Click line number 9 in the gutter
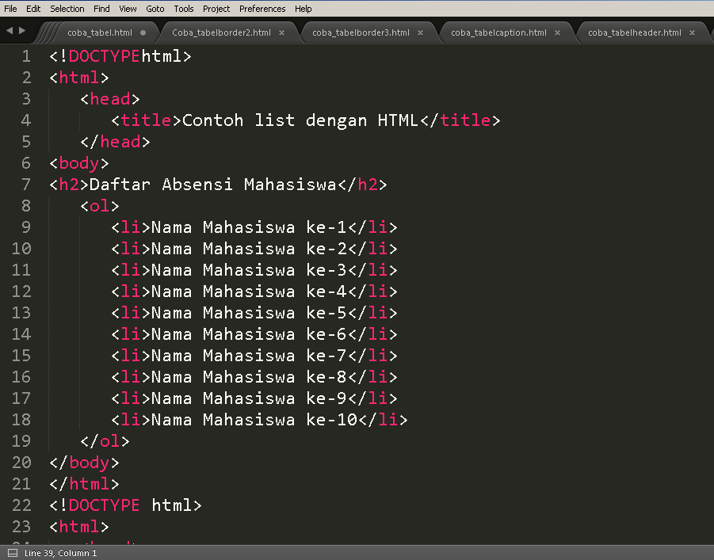Image resolution: width=714 pixels, height=560 pixels. click(x=25, y=227)
